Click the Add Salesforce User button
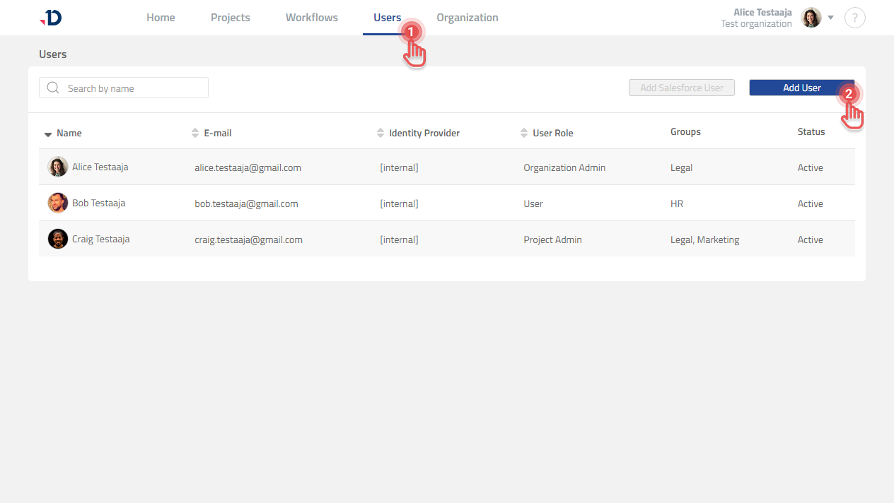The height and width of the screenshot is (503, 894). pyautogui.click(x=681, y=88)
